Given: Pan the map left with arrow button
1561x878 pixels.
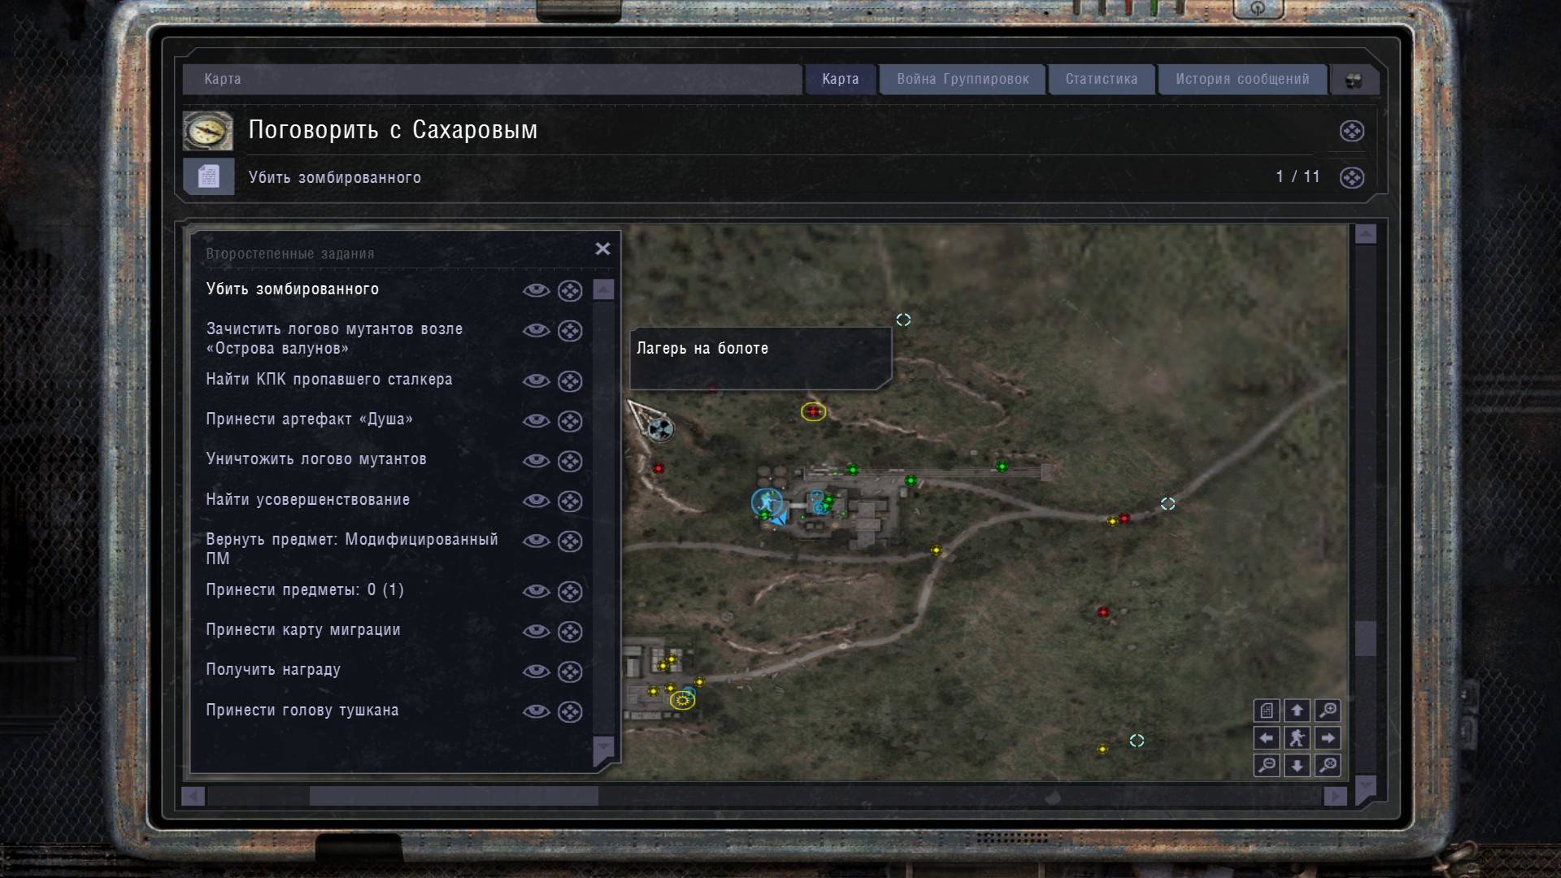Looking at the screenshot, I should [1267, 738].
